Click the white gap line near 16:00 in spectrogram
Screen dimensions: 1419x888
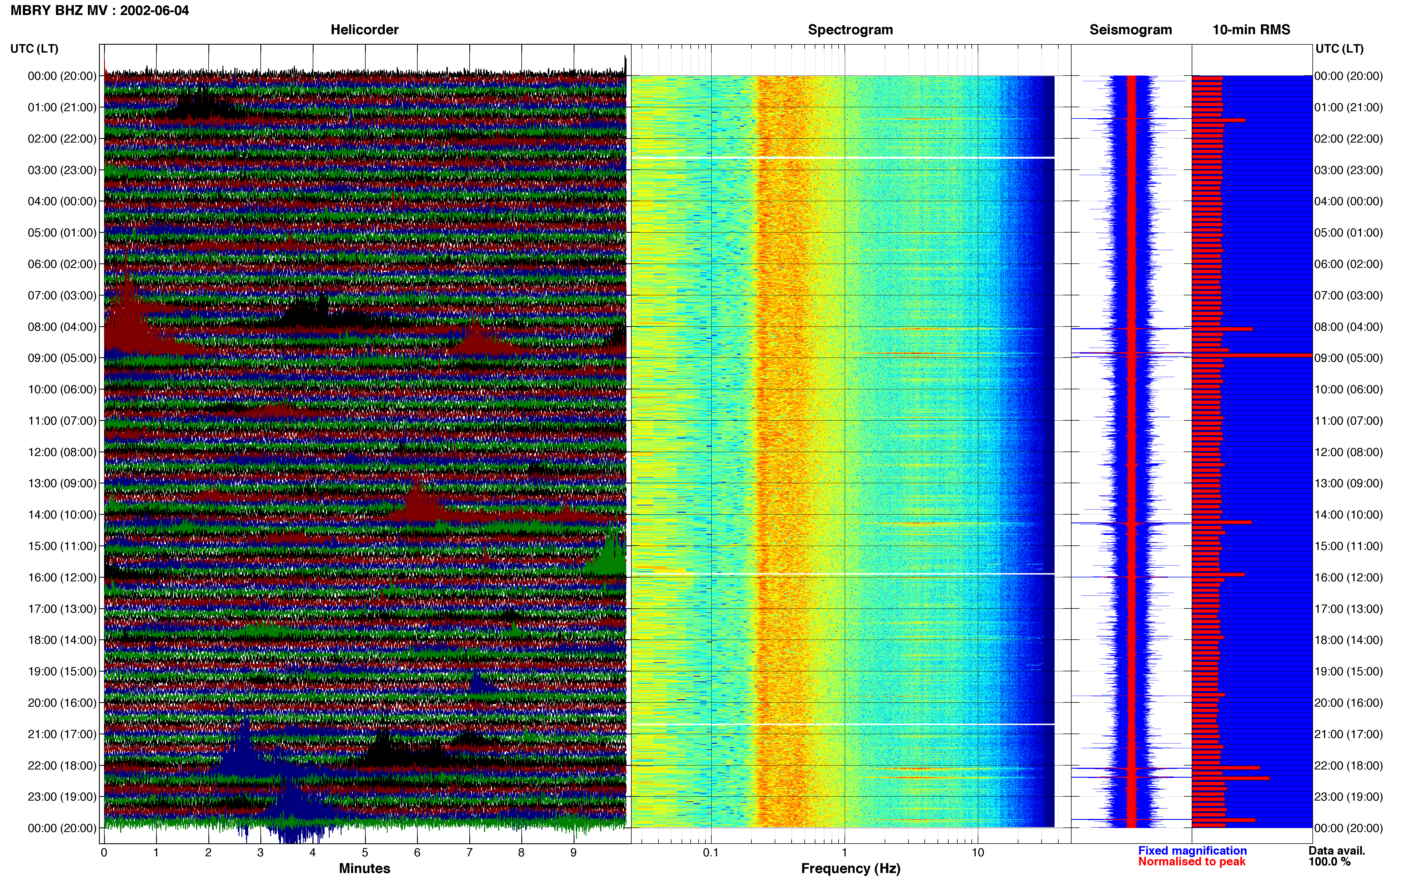click(843, 574)
